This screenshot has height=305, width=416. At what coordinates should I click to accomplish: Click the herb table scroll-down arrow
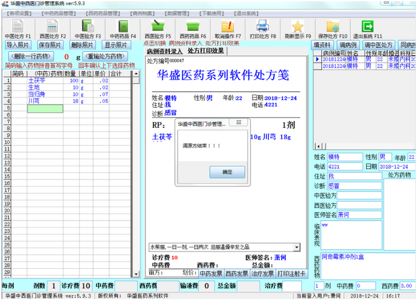[x=136, y=273]
